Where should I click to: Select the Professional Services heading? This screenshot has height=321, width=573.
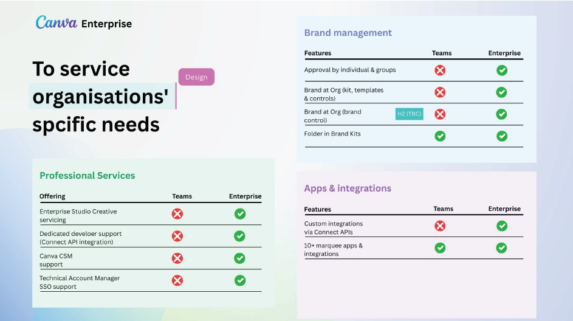point(87,176)
